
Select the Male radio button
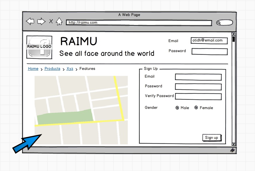(x=177, y=108)
